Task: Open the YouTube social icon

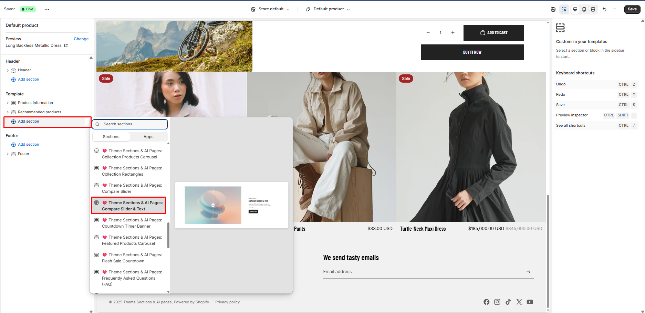Action: [x=530, y=302]
